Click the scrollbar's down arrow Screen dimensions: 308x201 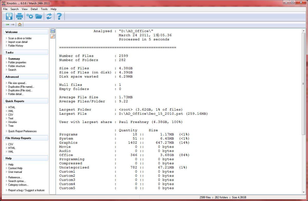[x=304, y=192]
